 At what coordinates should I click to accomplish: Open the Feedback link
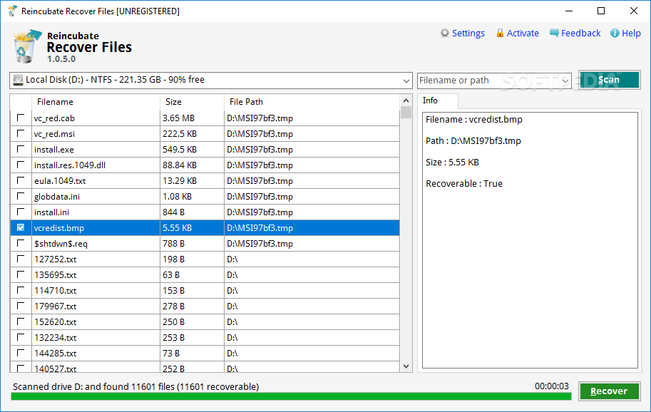[x=580, y=34]
